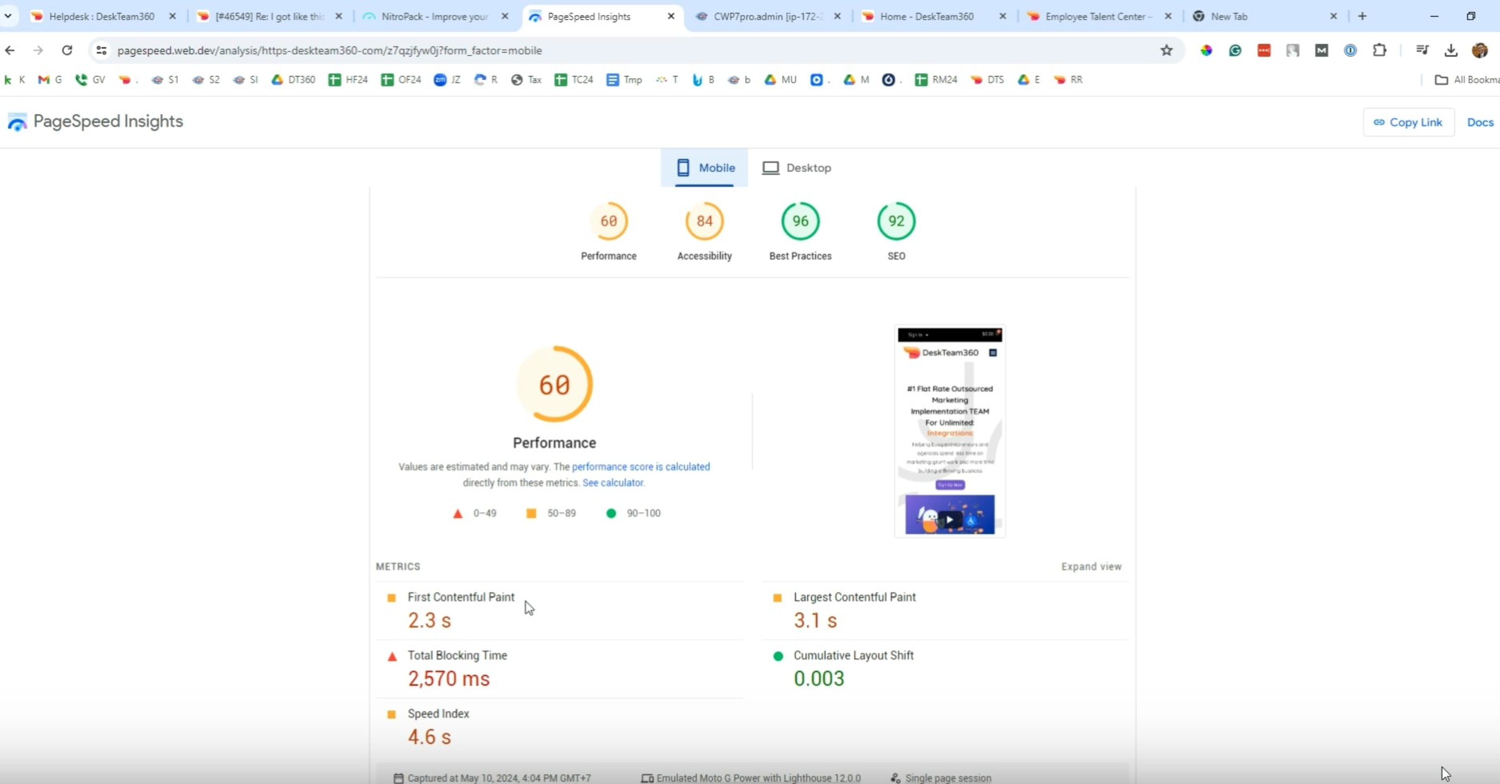Screen dimensions: 1500x784
Task: Open the See calculator link
Action: (x=613, y=483)
